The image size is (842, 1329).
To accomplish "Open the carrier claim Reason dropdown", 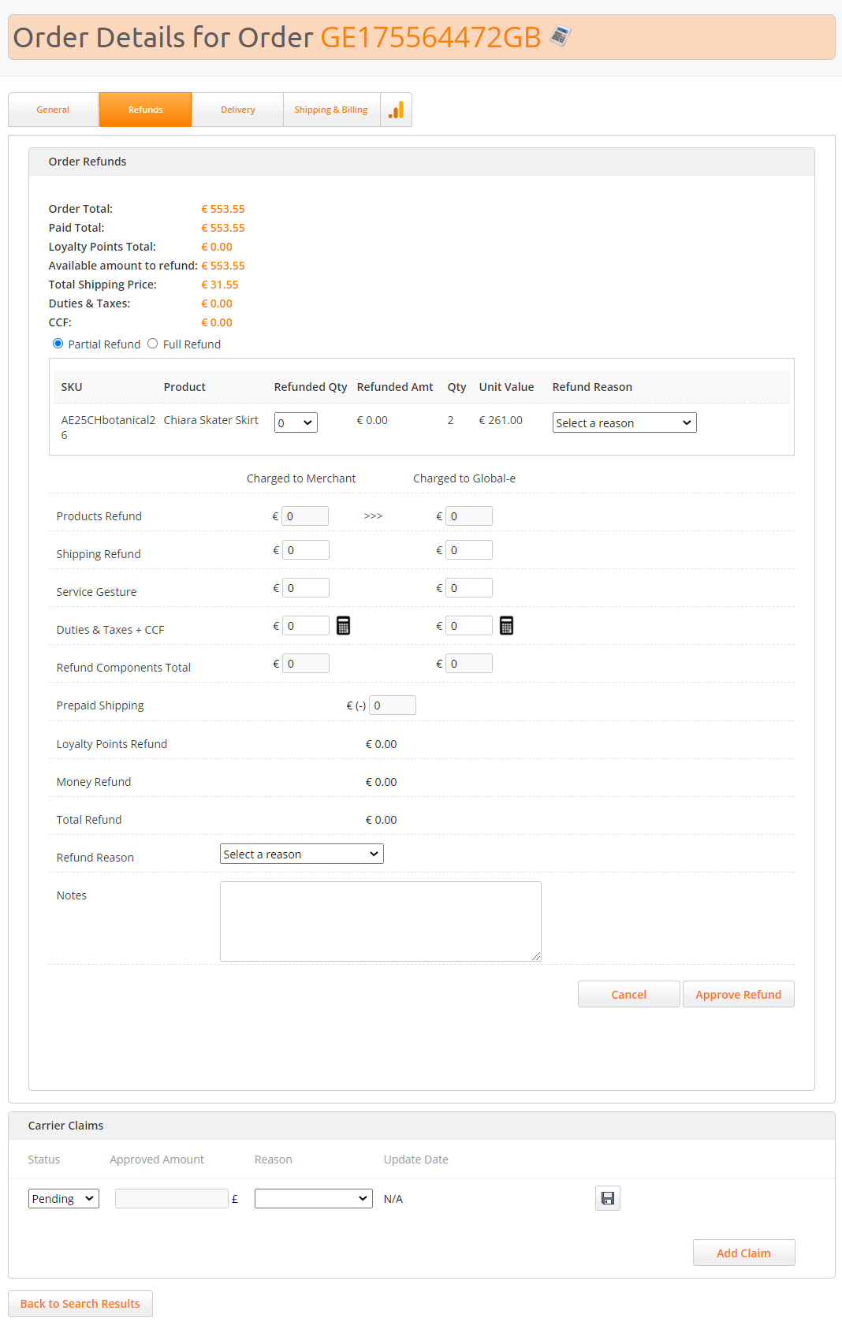I will pyautogui.click(x=313, y=1199).
